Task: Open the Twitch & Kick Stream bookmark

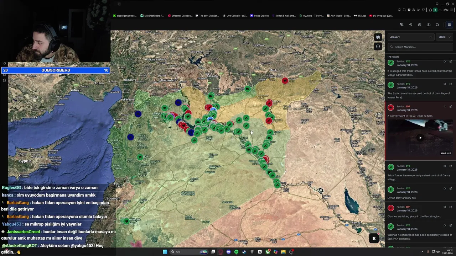Action: 284,16
